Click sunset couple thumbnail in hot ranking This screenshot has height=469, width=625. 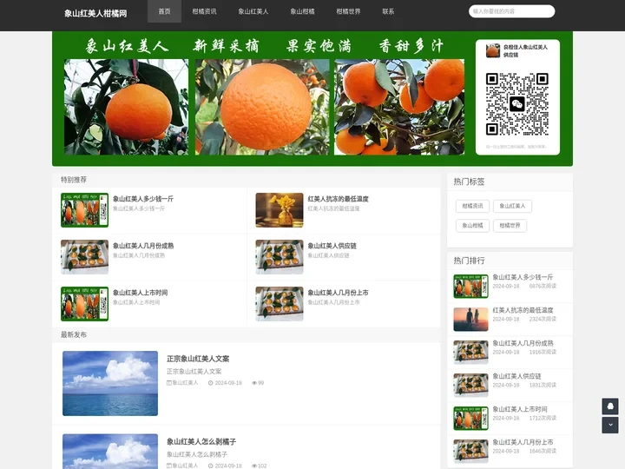[470, 319]
